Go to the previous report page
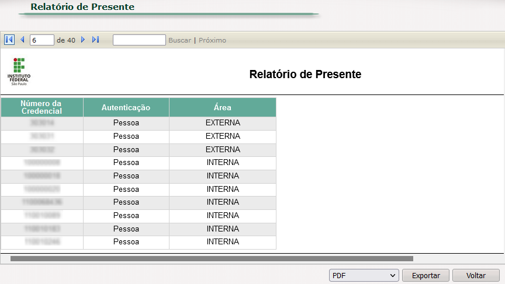505x284 pixels. tap(22, 40)
